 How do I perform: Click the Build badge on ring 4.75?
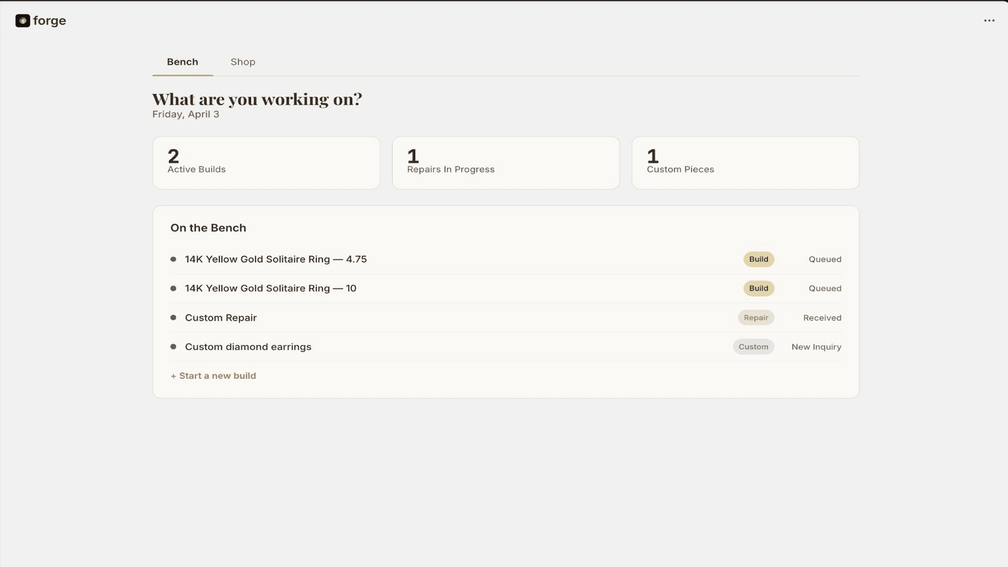click(x=759, y=259)
